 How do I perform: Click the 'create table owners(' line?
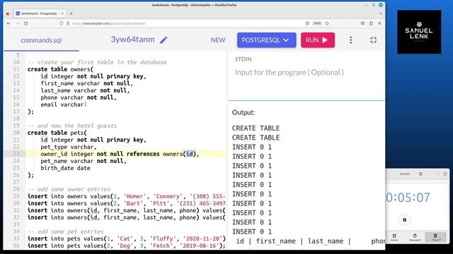[x=60, y=69]
